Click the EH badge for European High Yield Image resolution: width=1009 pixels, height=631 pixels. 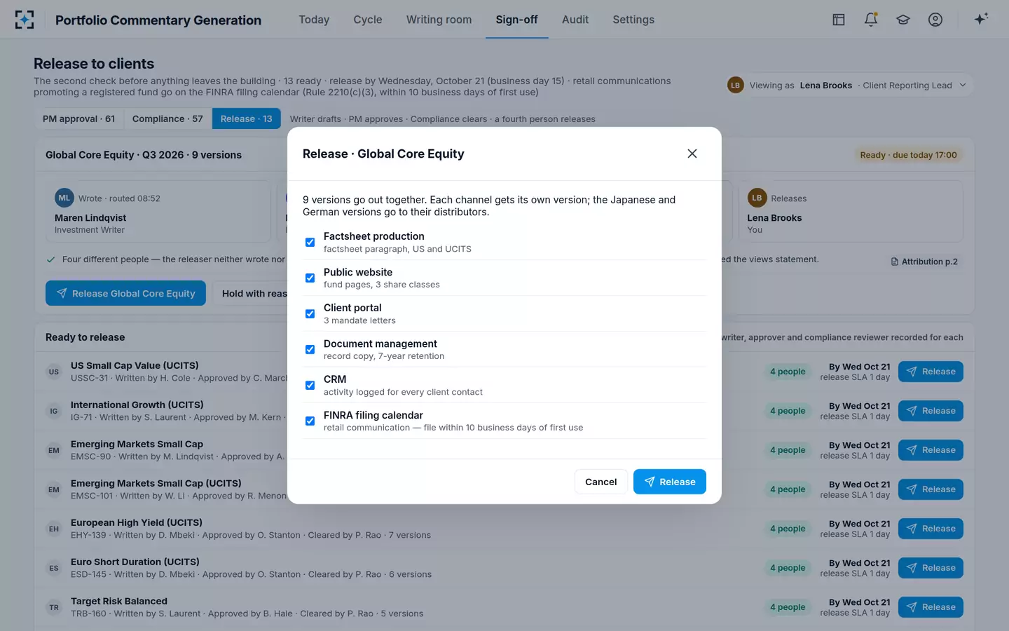click(54, 529)
